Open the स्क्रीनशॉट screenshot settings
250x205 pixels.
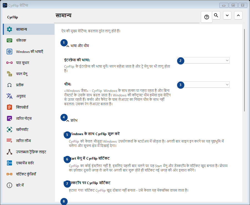pyautogui.click(x=29, y=130)
